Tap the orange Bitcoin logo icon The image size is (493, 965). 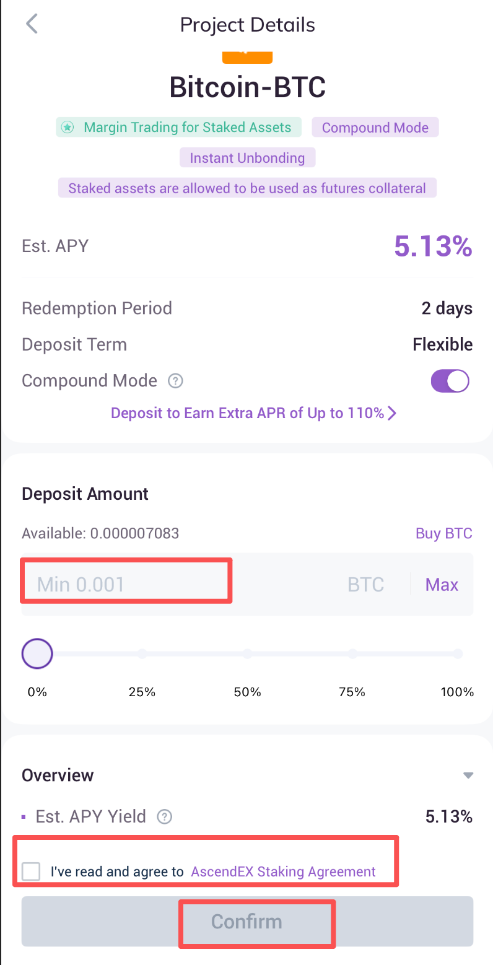[247, 57]
